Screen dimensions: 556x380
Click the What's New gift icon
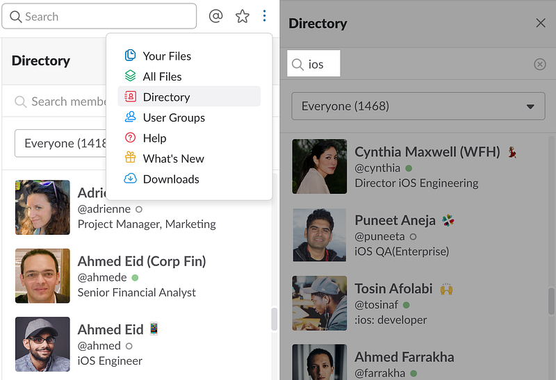coord(130,158)
